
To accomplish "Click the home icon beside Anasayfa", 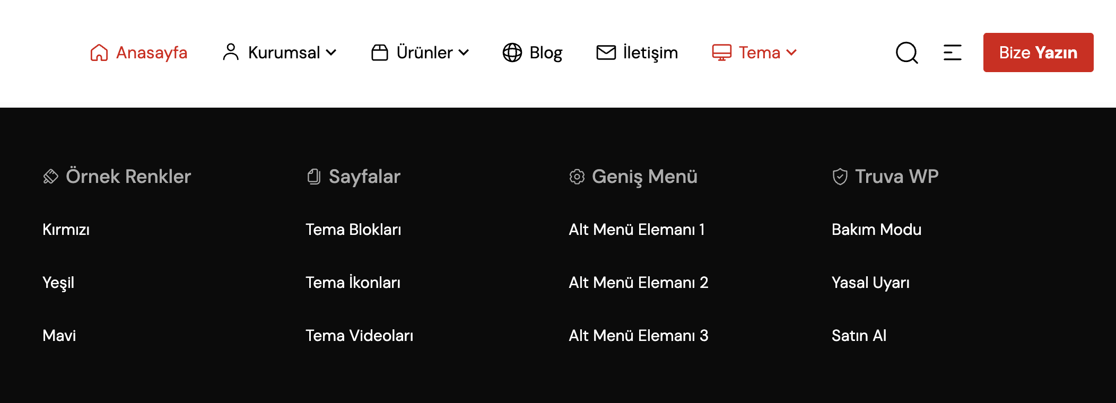I will pos(99,52).
